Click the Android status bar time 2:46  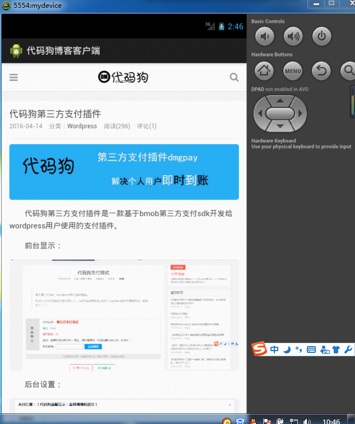coord(235,26)
